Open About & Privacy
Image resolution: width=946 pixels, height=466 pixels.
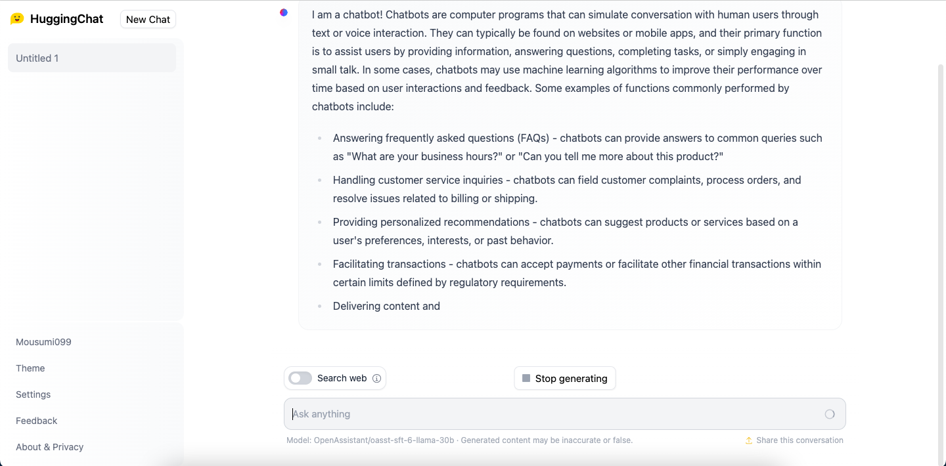click(49, 447)
